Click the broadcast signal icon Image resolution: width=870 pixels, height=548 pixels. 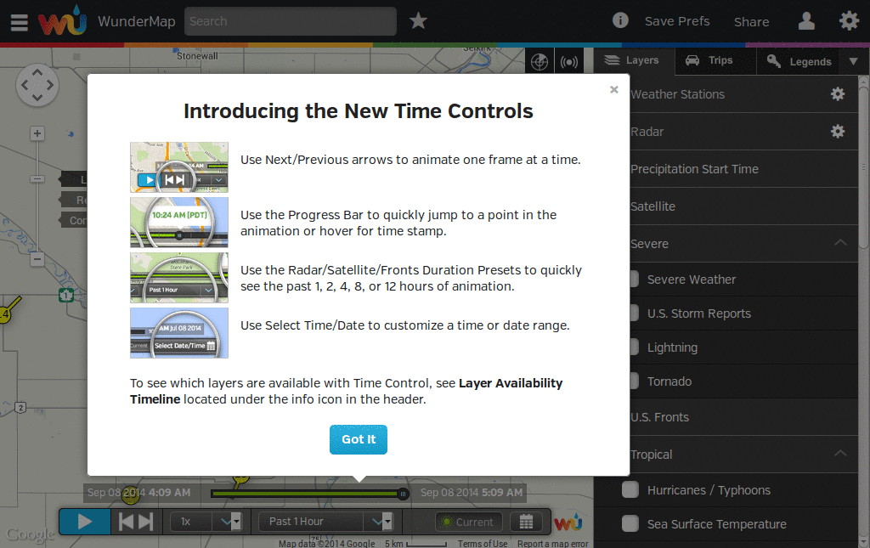(x=568, y=61)
